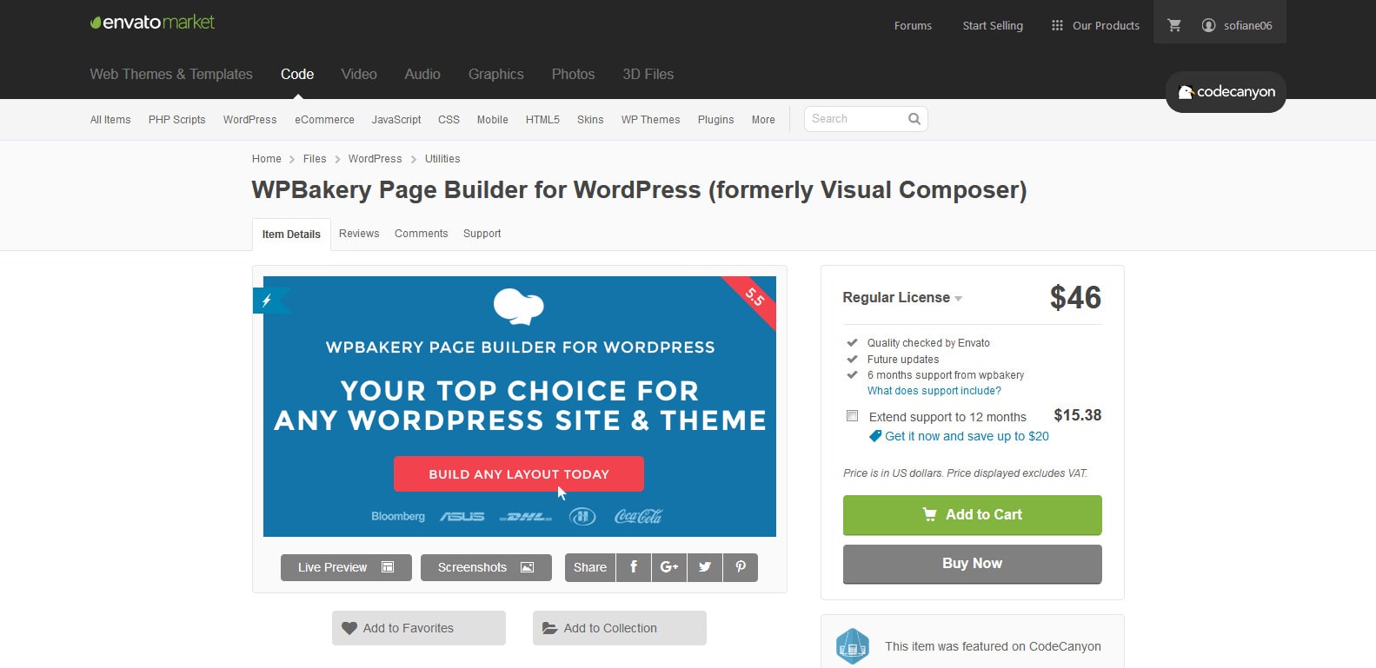1376x668 pixels.
Task: Click the Envato Market logo
Action: (x=152, y=23)
